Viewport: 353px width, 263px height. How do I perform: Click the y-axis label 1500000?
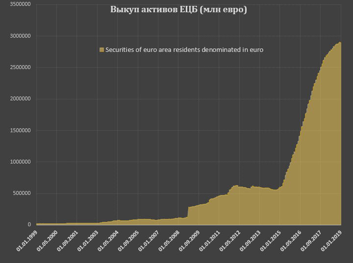point(20,130)
